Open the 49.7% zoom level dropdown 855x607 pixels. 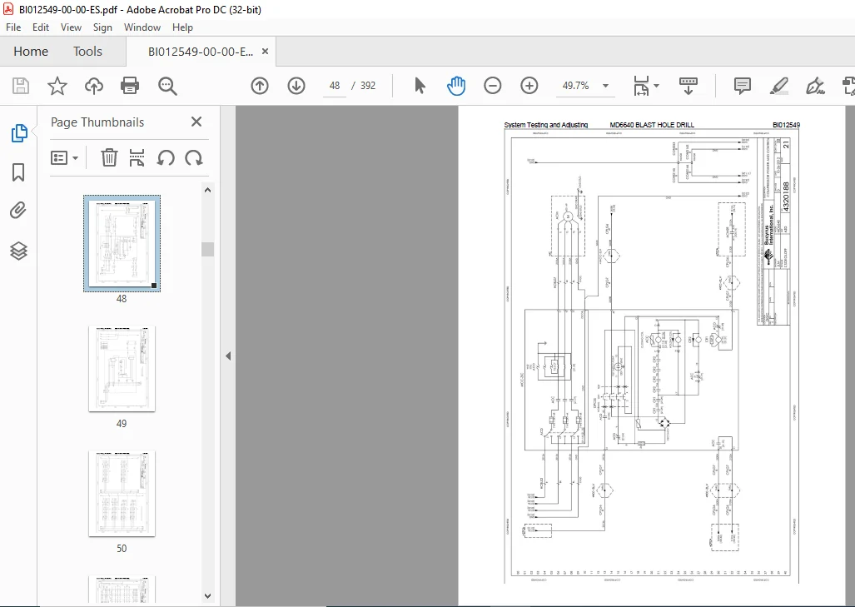(x=605, y=86)
